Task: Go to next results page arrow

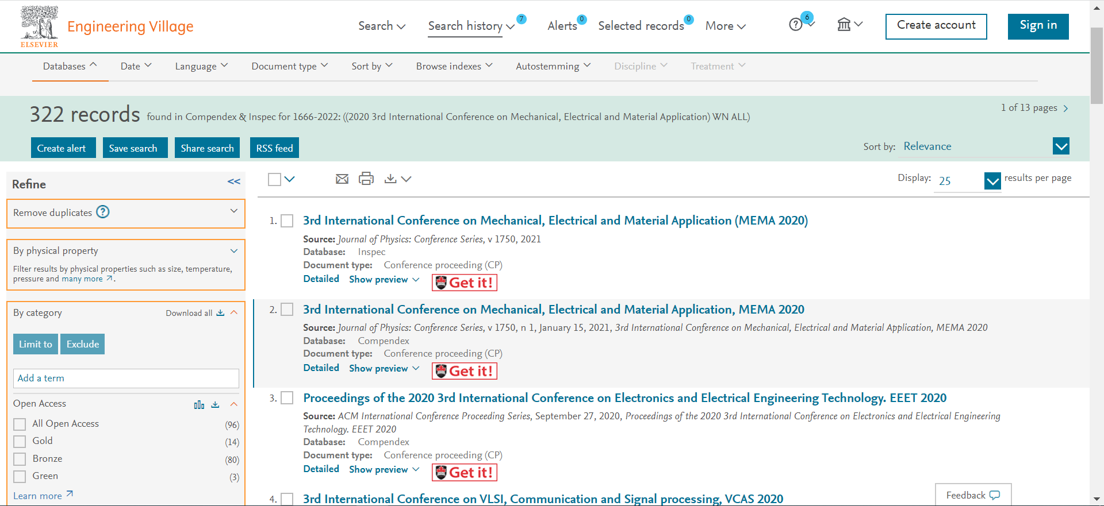Action: pyautogui.click(x=1065, y=108)
